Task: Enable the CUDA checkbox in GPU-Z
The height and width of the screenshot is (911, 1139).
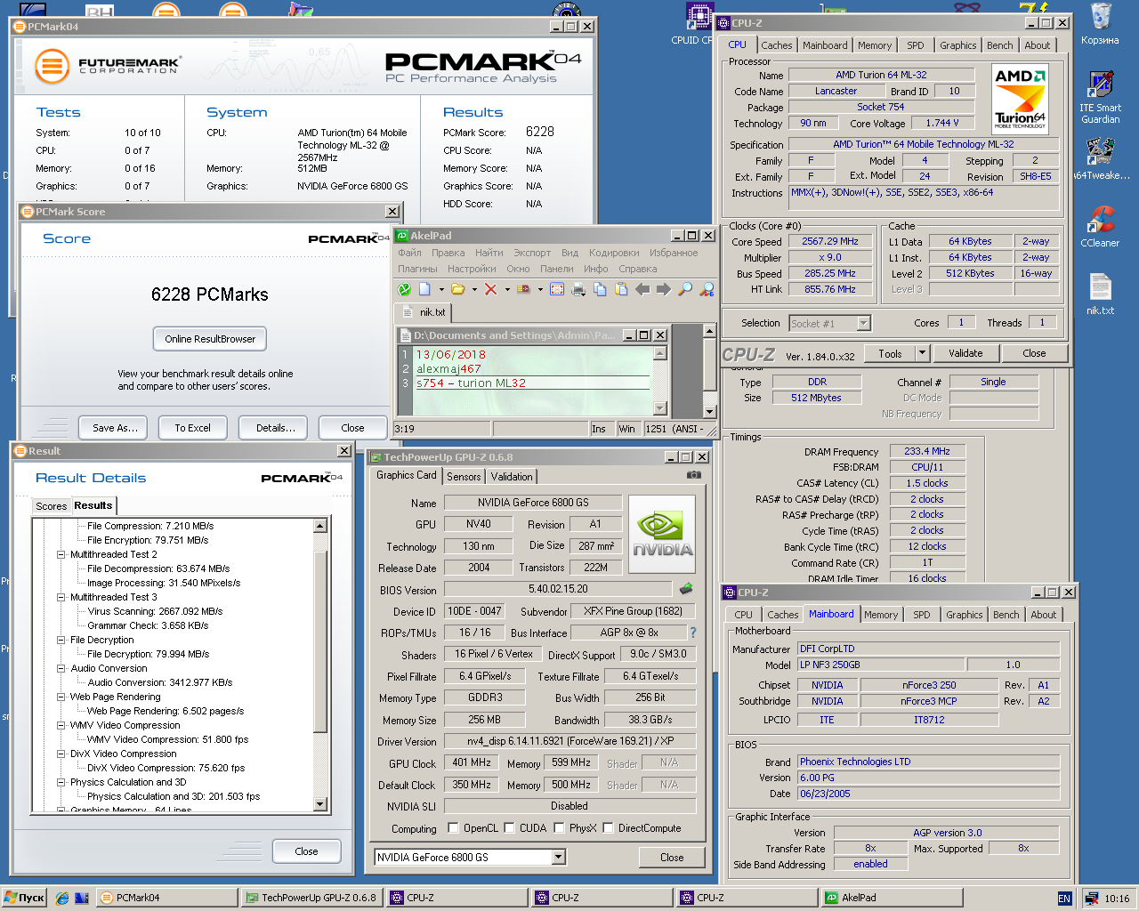Action: (509, 828)
